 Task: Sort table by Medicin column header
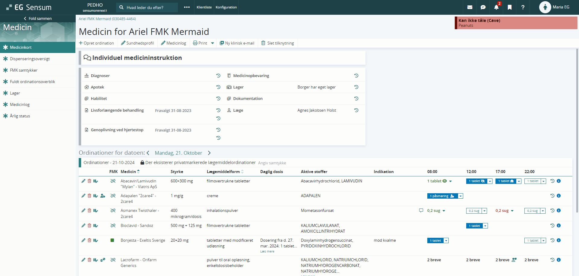pyautogui.click(x=130, y=172)
